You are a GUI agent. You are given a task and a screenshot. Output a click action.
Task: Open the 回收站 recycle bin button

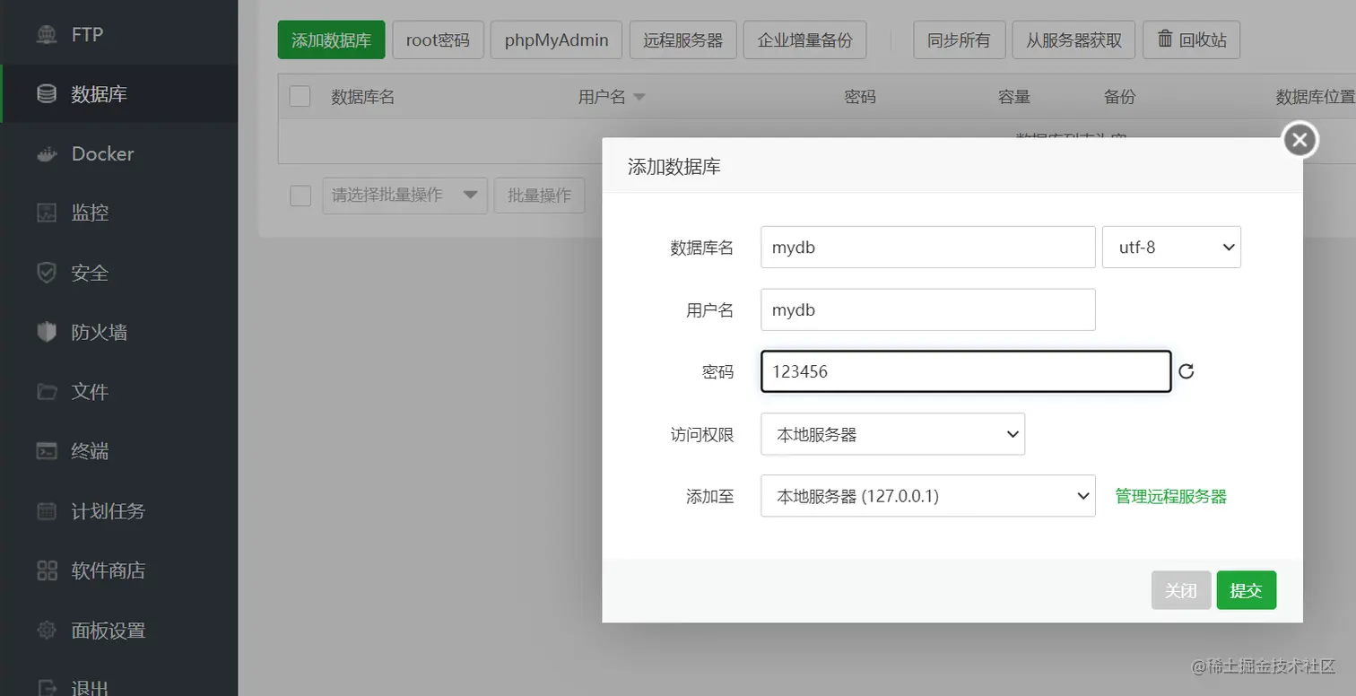pos(1191,40)
